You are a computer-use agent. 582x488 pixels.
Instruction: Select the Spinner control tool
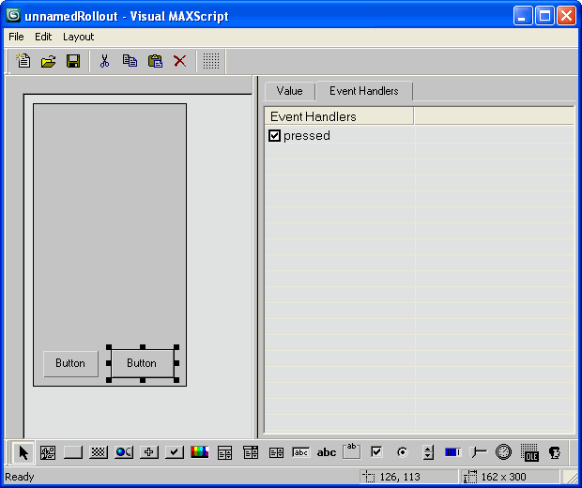pyautogui.click(x=428, y=452)
